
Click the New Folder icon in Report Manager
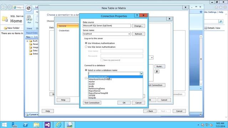(x=5, y=28)
